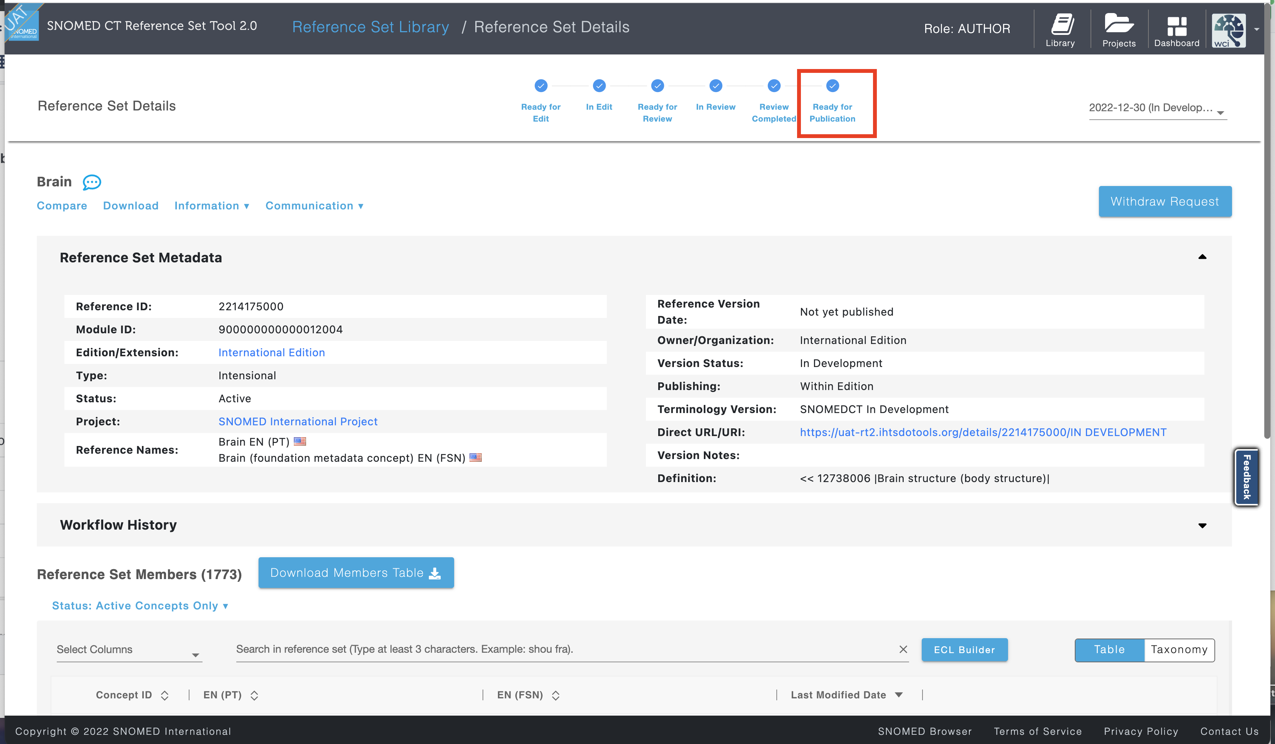Open the Direct URL/URI link

(983, 433)
